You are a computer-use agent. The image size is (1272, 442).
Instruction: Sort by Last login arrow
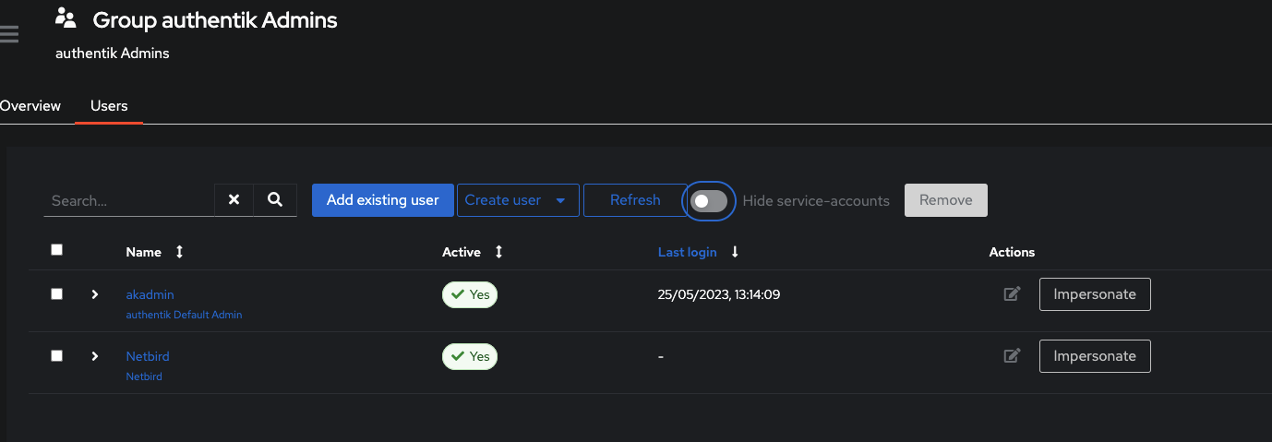[x=735, y=252]
